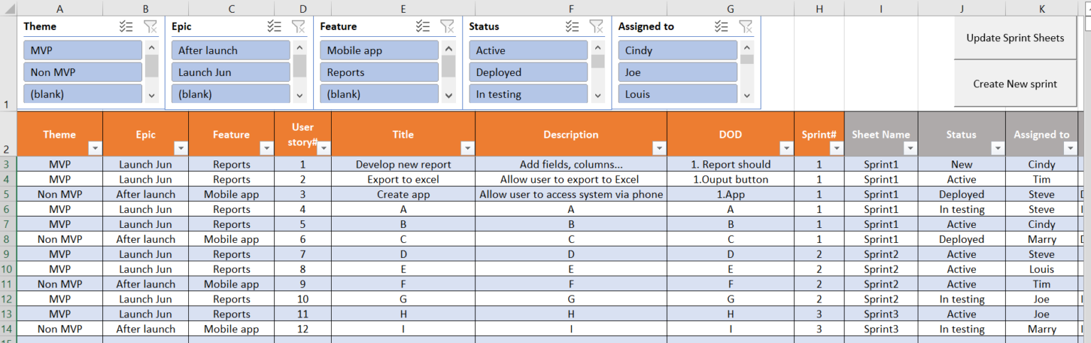This screenshot has width=1091, height=343.
Task: Click the Update Sprint Sheets button
Action: tap(1015, 38)
